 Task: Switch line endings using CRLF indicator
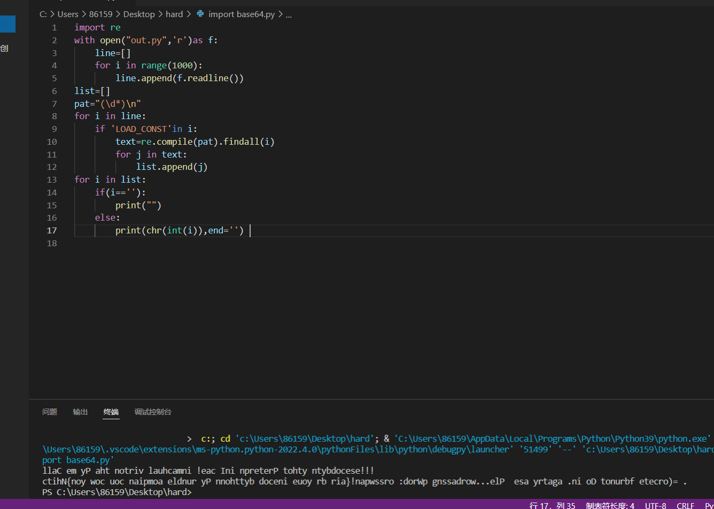point(685,506)
